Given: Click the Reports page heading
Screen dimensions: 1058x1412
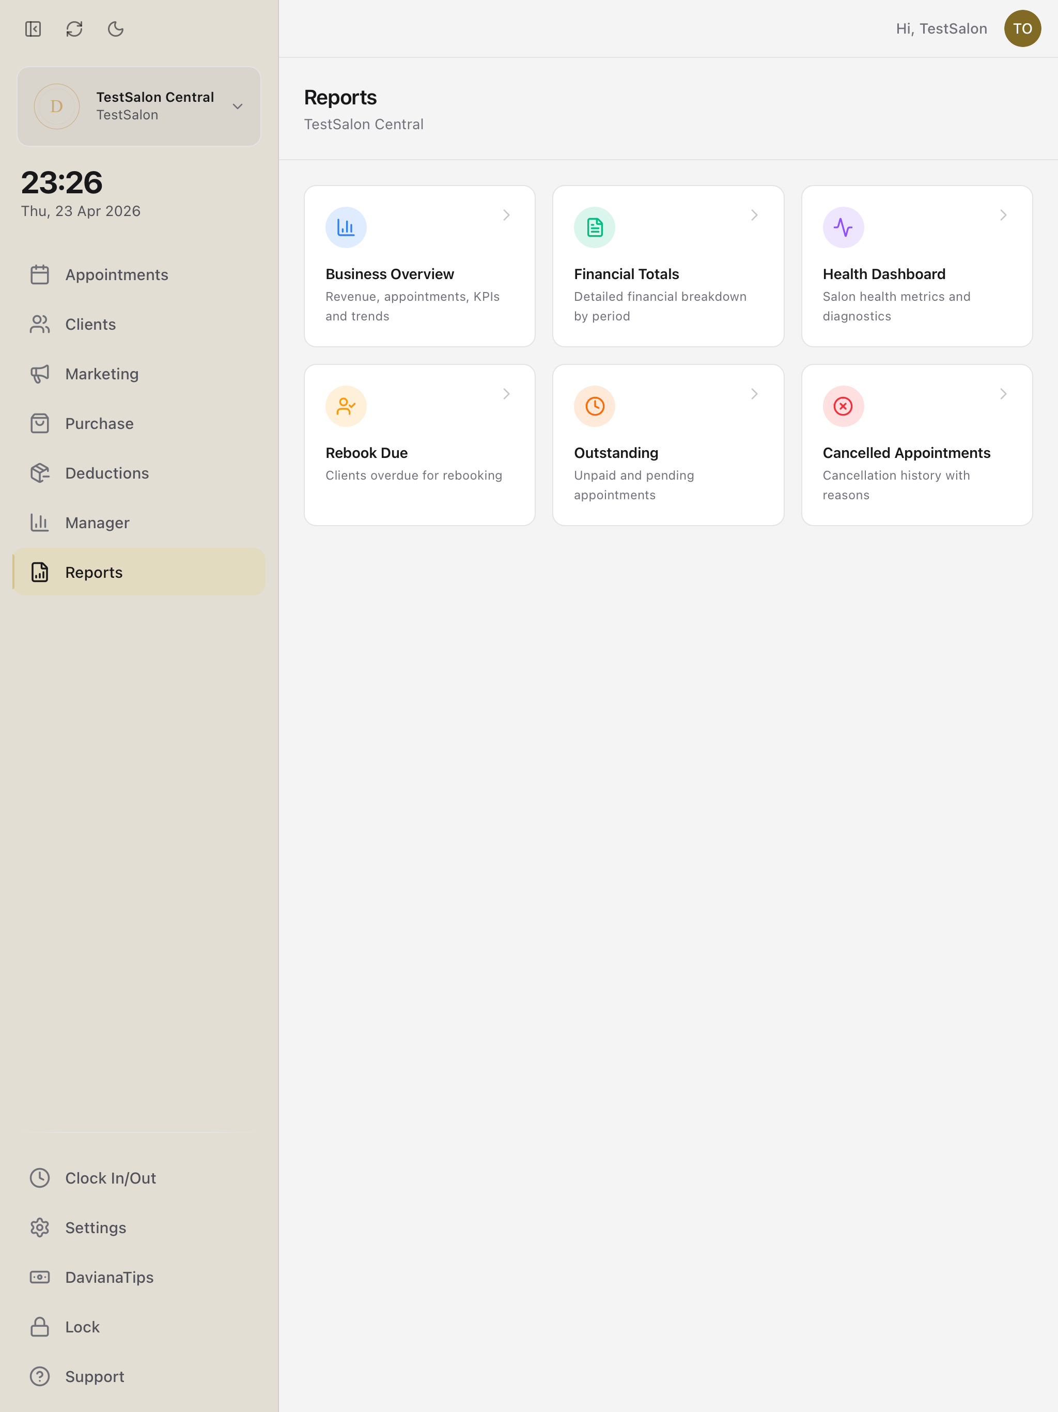Looking at the screenshot, I should click(x=340, y=98).
